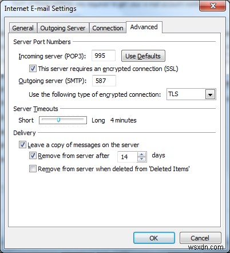230x253 pixels.
Task: Click the Incoming server POP3 port field
Action: pos(104,56)
